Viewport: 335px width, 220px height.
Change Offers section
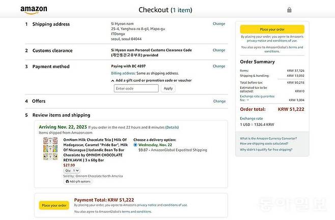click(219, 101)
